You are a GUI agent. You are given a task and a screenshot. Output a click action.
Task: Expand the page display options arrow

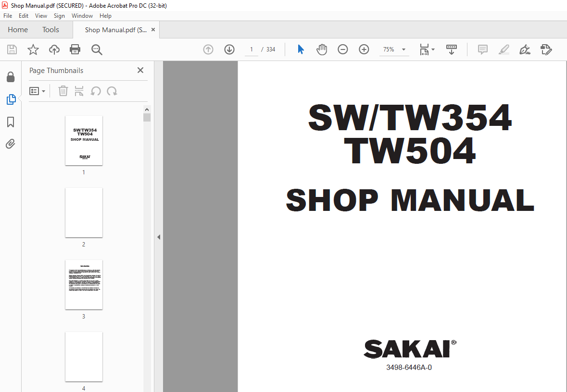point(433,49)
